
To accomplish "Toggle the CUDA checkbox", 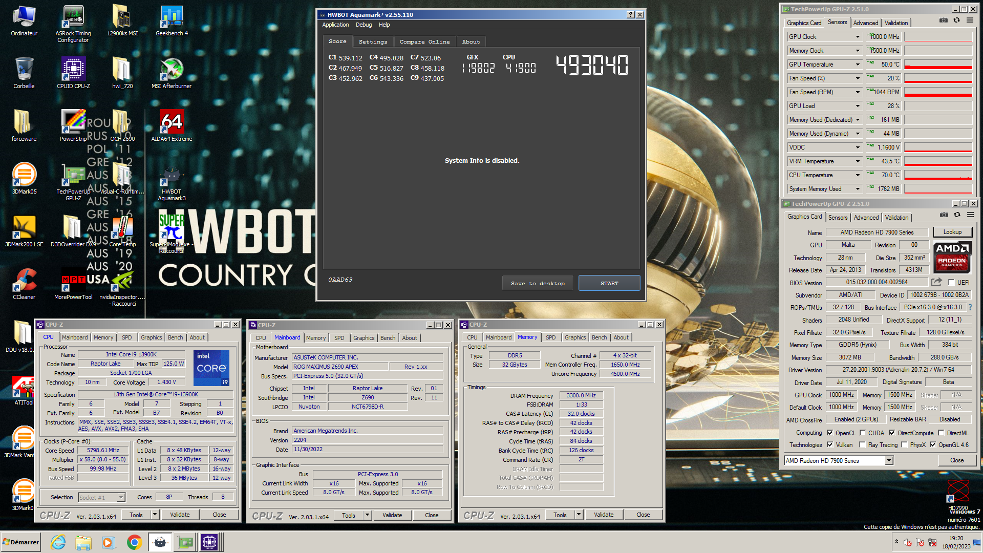I will pyautogui.click(x=862, y=433).
